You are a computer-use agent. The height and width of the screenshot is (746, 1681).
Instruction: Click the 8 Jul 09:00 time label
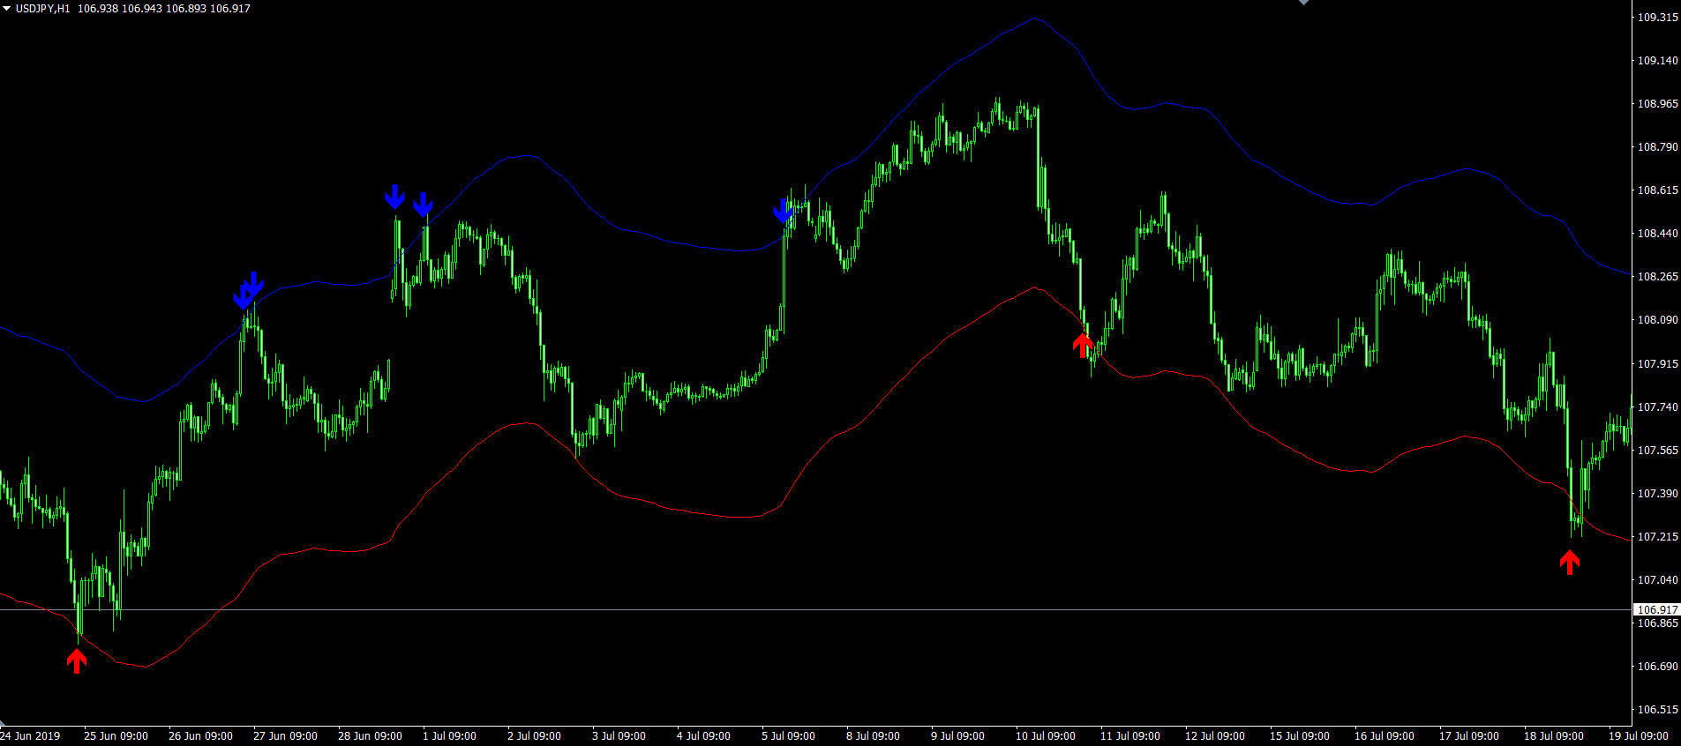tap(873, 736)
